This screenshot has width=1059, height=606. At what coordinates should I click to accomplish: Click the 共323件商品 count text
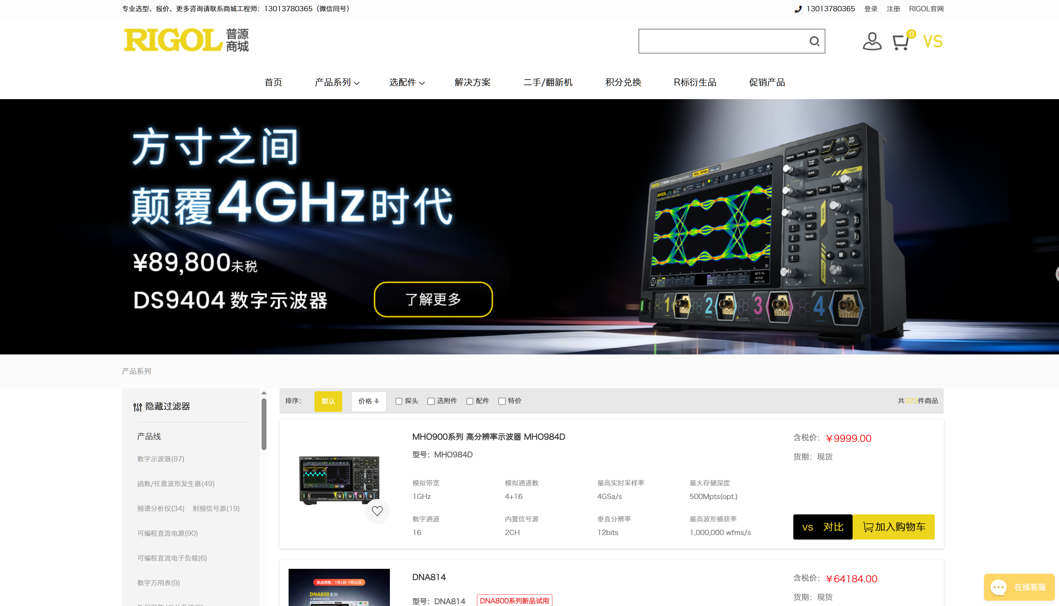(918, 401)
